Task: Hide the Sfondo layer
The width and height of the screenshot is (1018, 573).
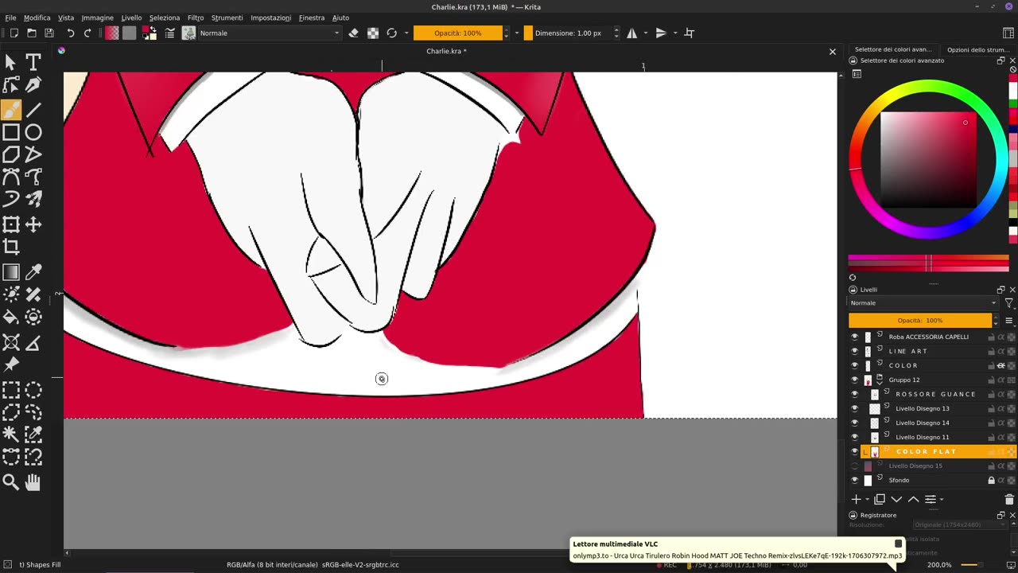Action: pyautogui.click(x=855, y=480)
